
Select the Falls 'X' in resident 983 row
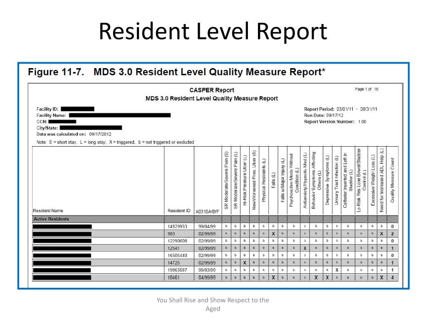tap(273, 234)
